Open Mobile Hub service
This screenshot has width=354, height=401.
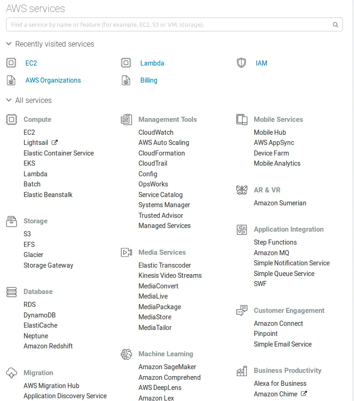pos(270,132)
